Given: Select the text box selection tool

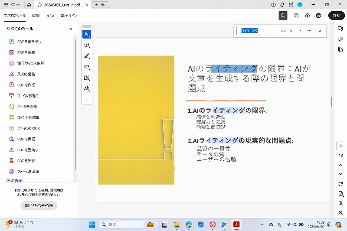Looking at the screenshot, I should click(x=87, y=78).
